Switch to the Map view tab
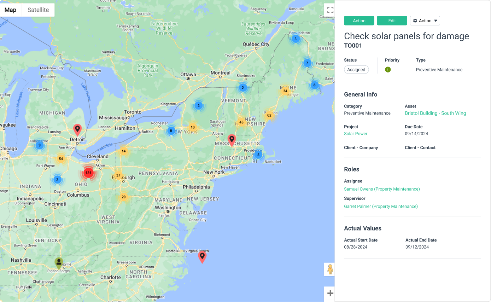The image size is (491, 302). (11, 10)
